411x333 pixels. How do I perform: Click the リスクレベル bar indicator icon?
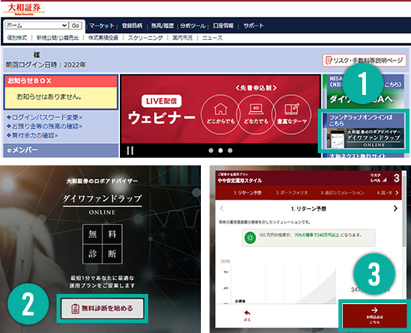385,180
